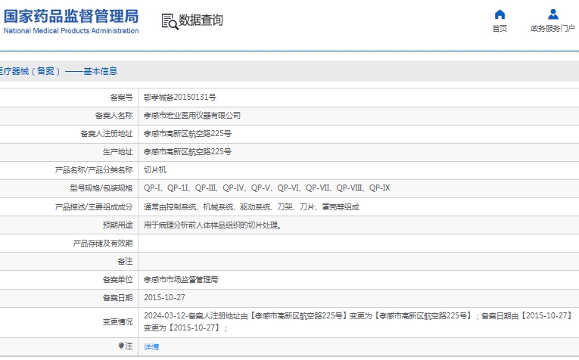Click the 产品描述/主要组成成分 label

(94, 207)
